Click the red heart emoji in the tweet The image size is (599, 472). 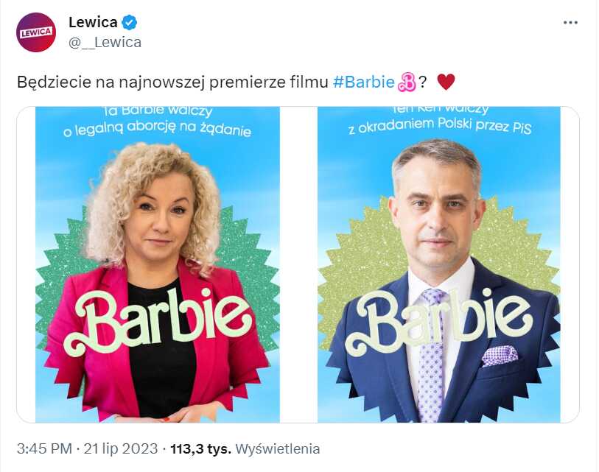(446, 82)
